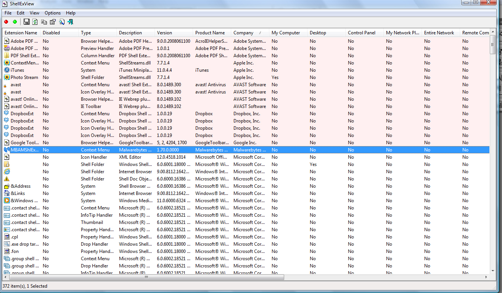Image resolution: width=502 pixels, height=293 pixels.
Task: Click the green Enable Selected Items button
Action: (x=15, y=22)
